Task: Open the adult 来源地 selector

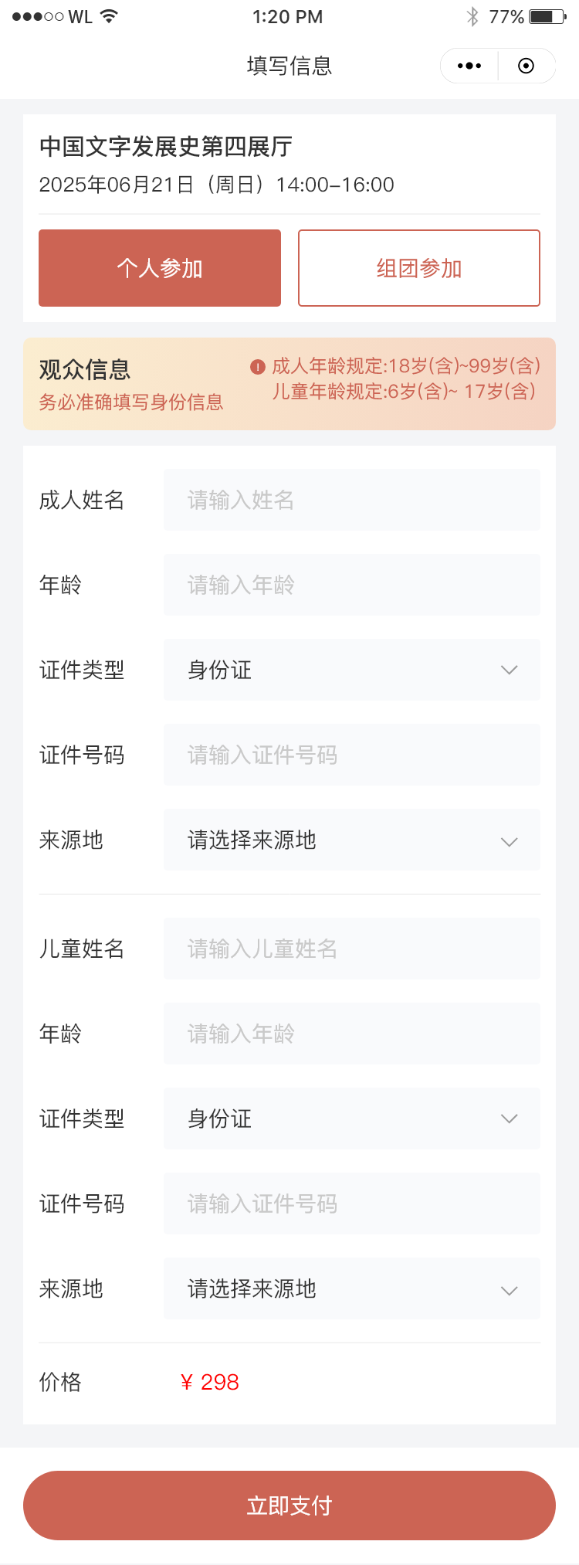Action: [x=352, y=840]
